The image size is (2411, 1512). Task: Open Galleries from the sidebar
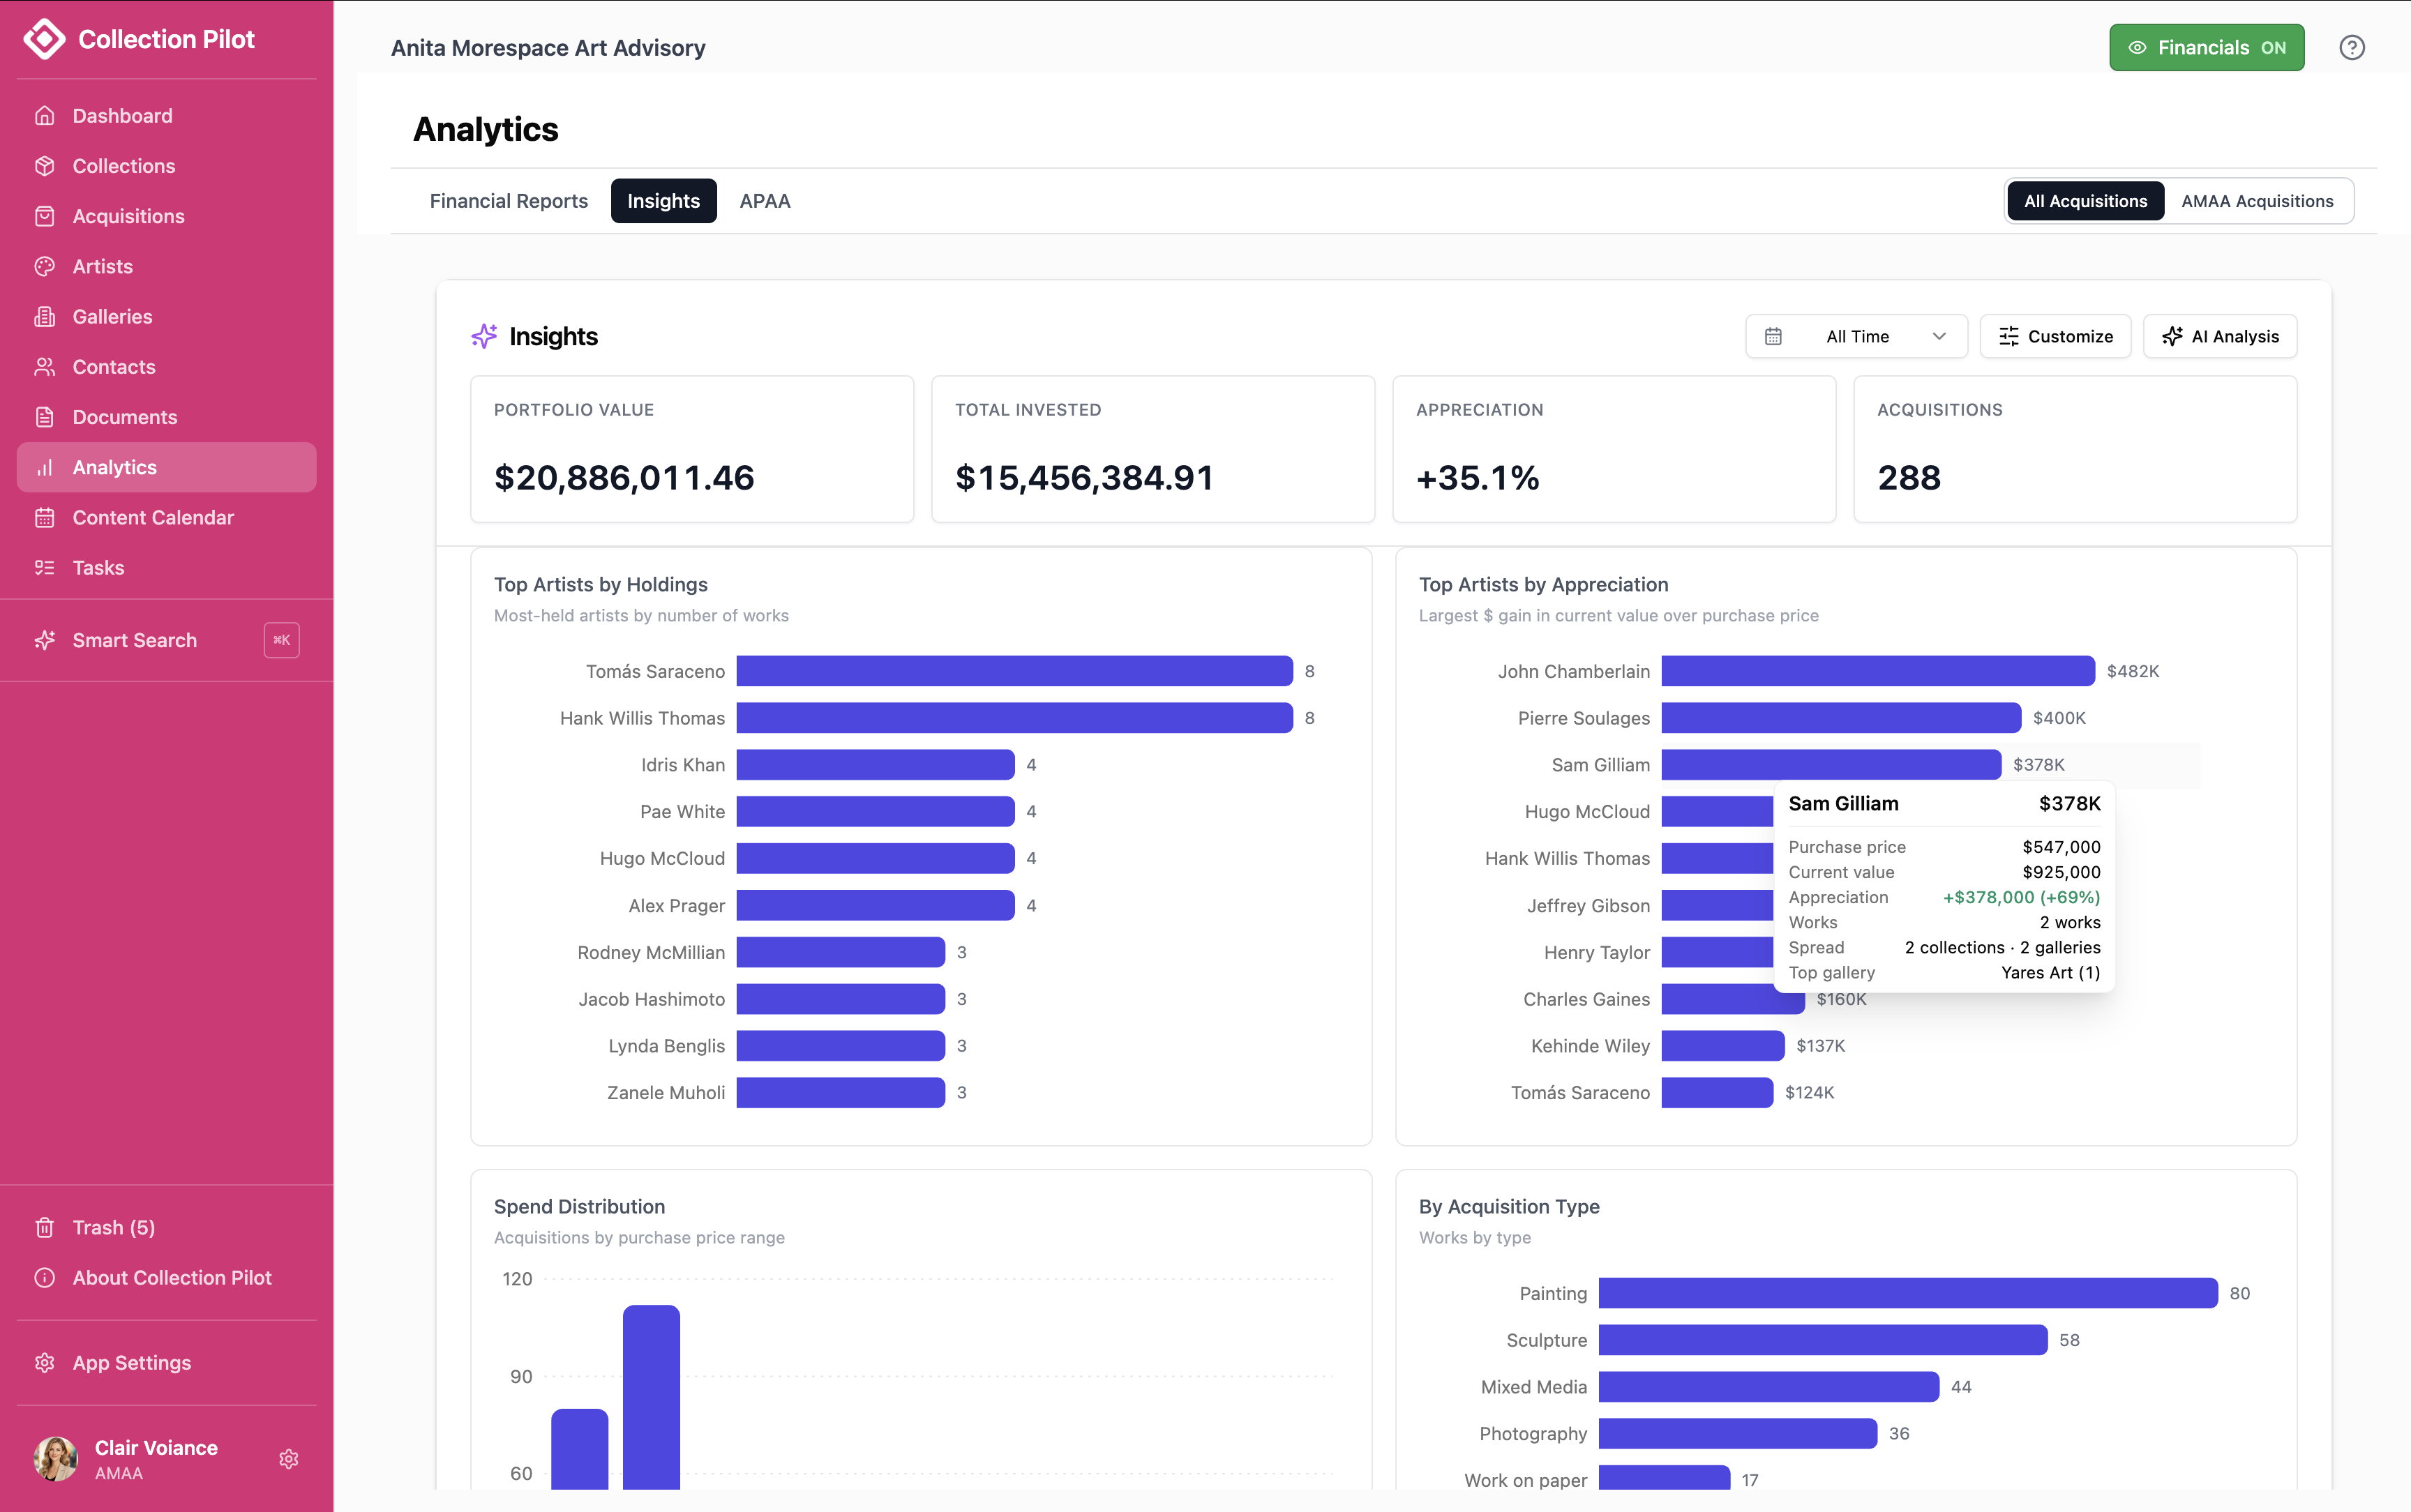167,316
